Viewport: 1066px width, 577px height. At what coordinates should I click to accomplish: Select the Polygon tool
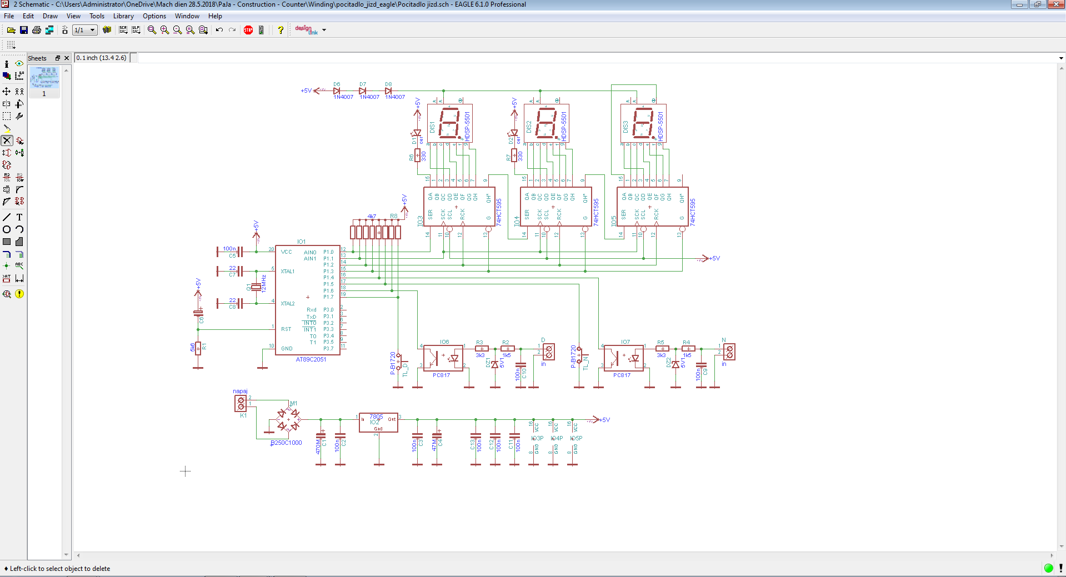point(19,242)
